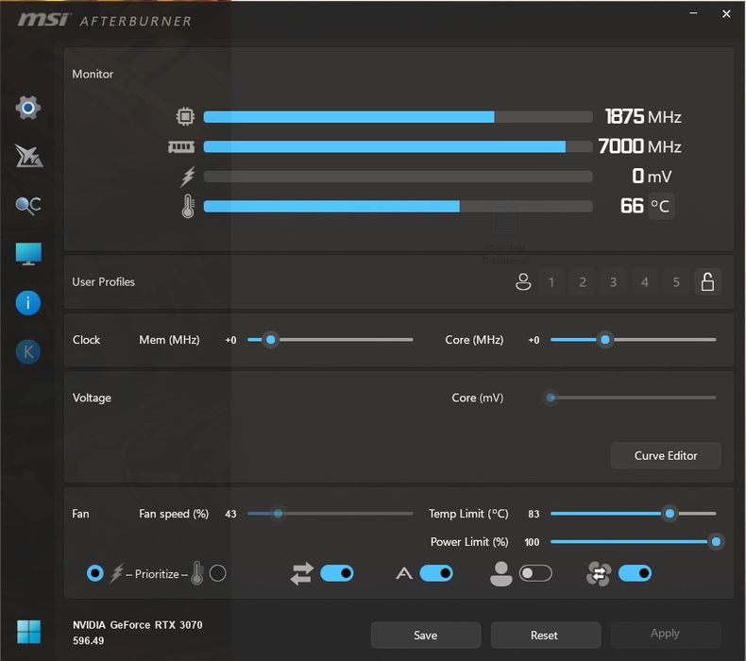The height and width of the screenshot is (661, 746).
Task: Select user profile 2
Action: (x=583, y=281)
